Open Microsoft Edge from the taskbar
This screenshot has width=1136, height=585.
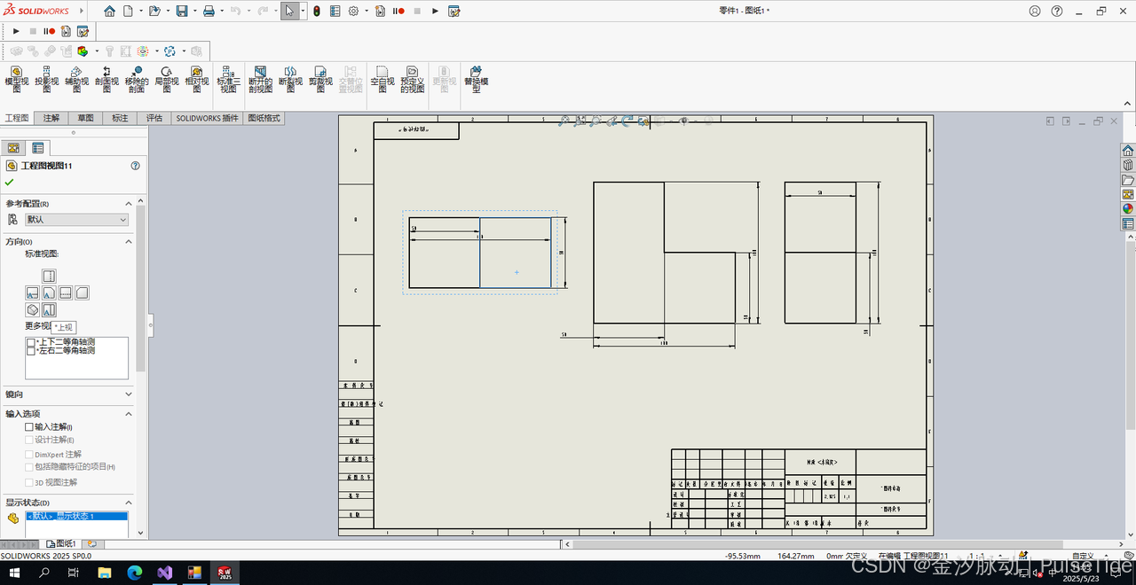(135, 573)
